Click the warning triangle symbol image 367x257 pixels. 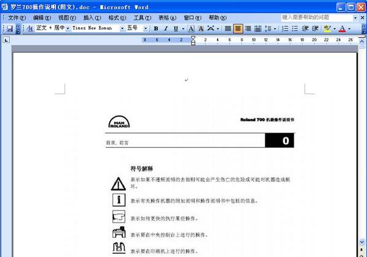[118, 184]
